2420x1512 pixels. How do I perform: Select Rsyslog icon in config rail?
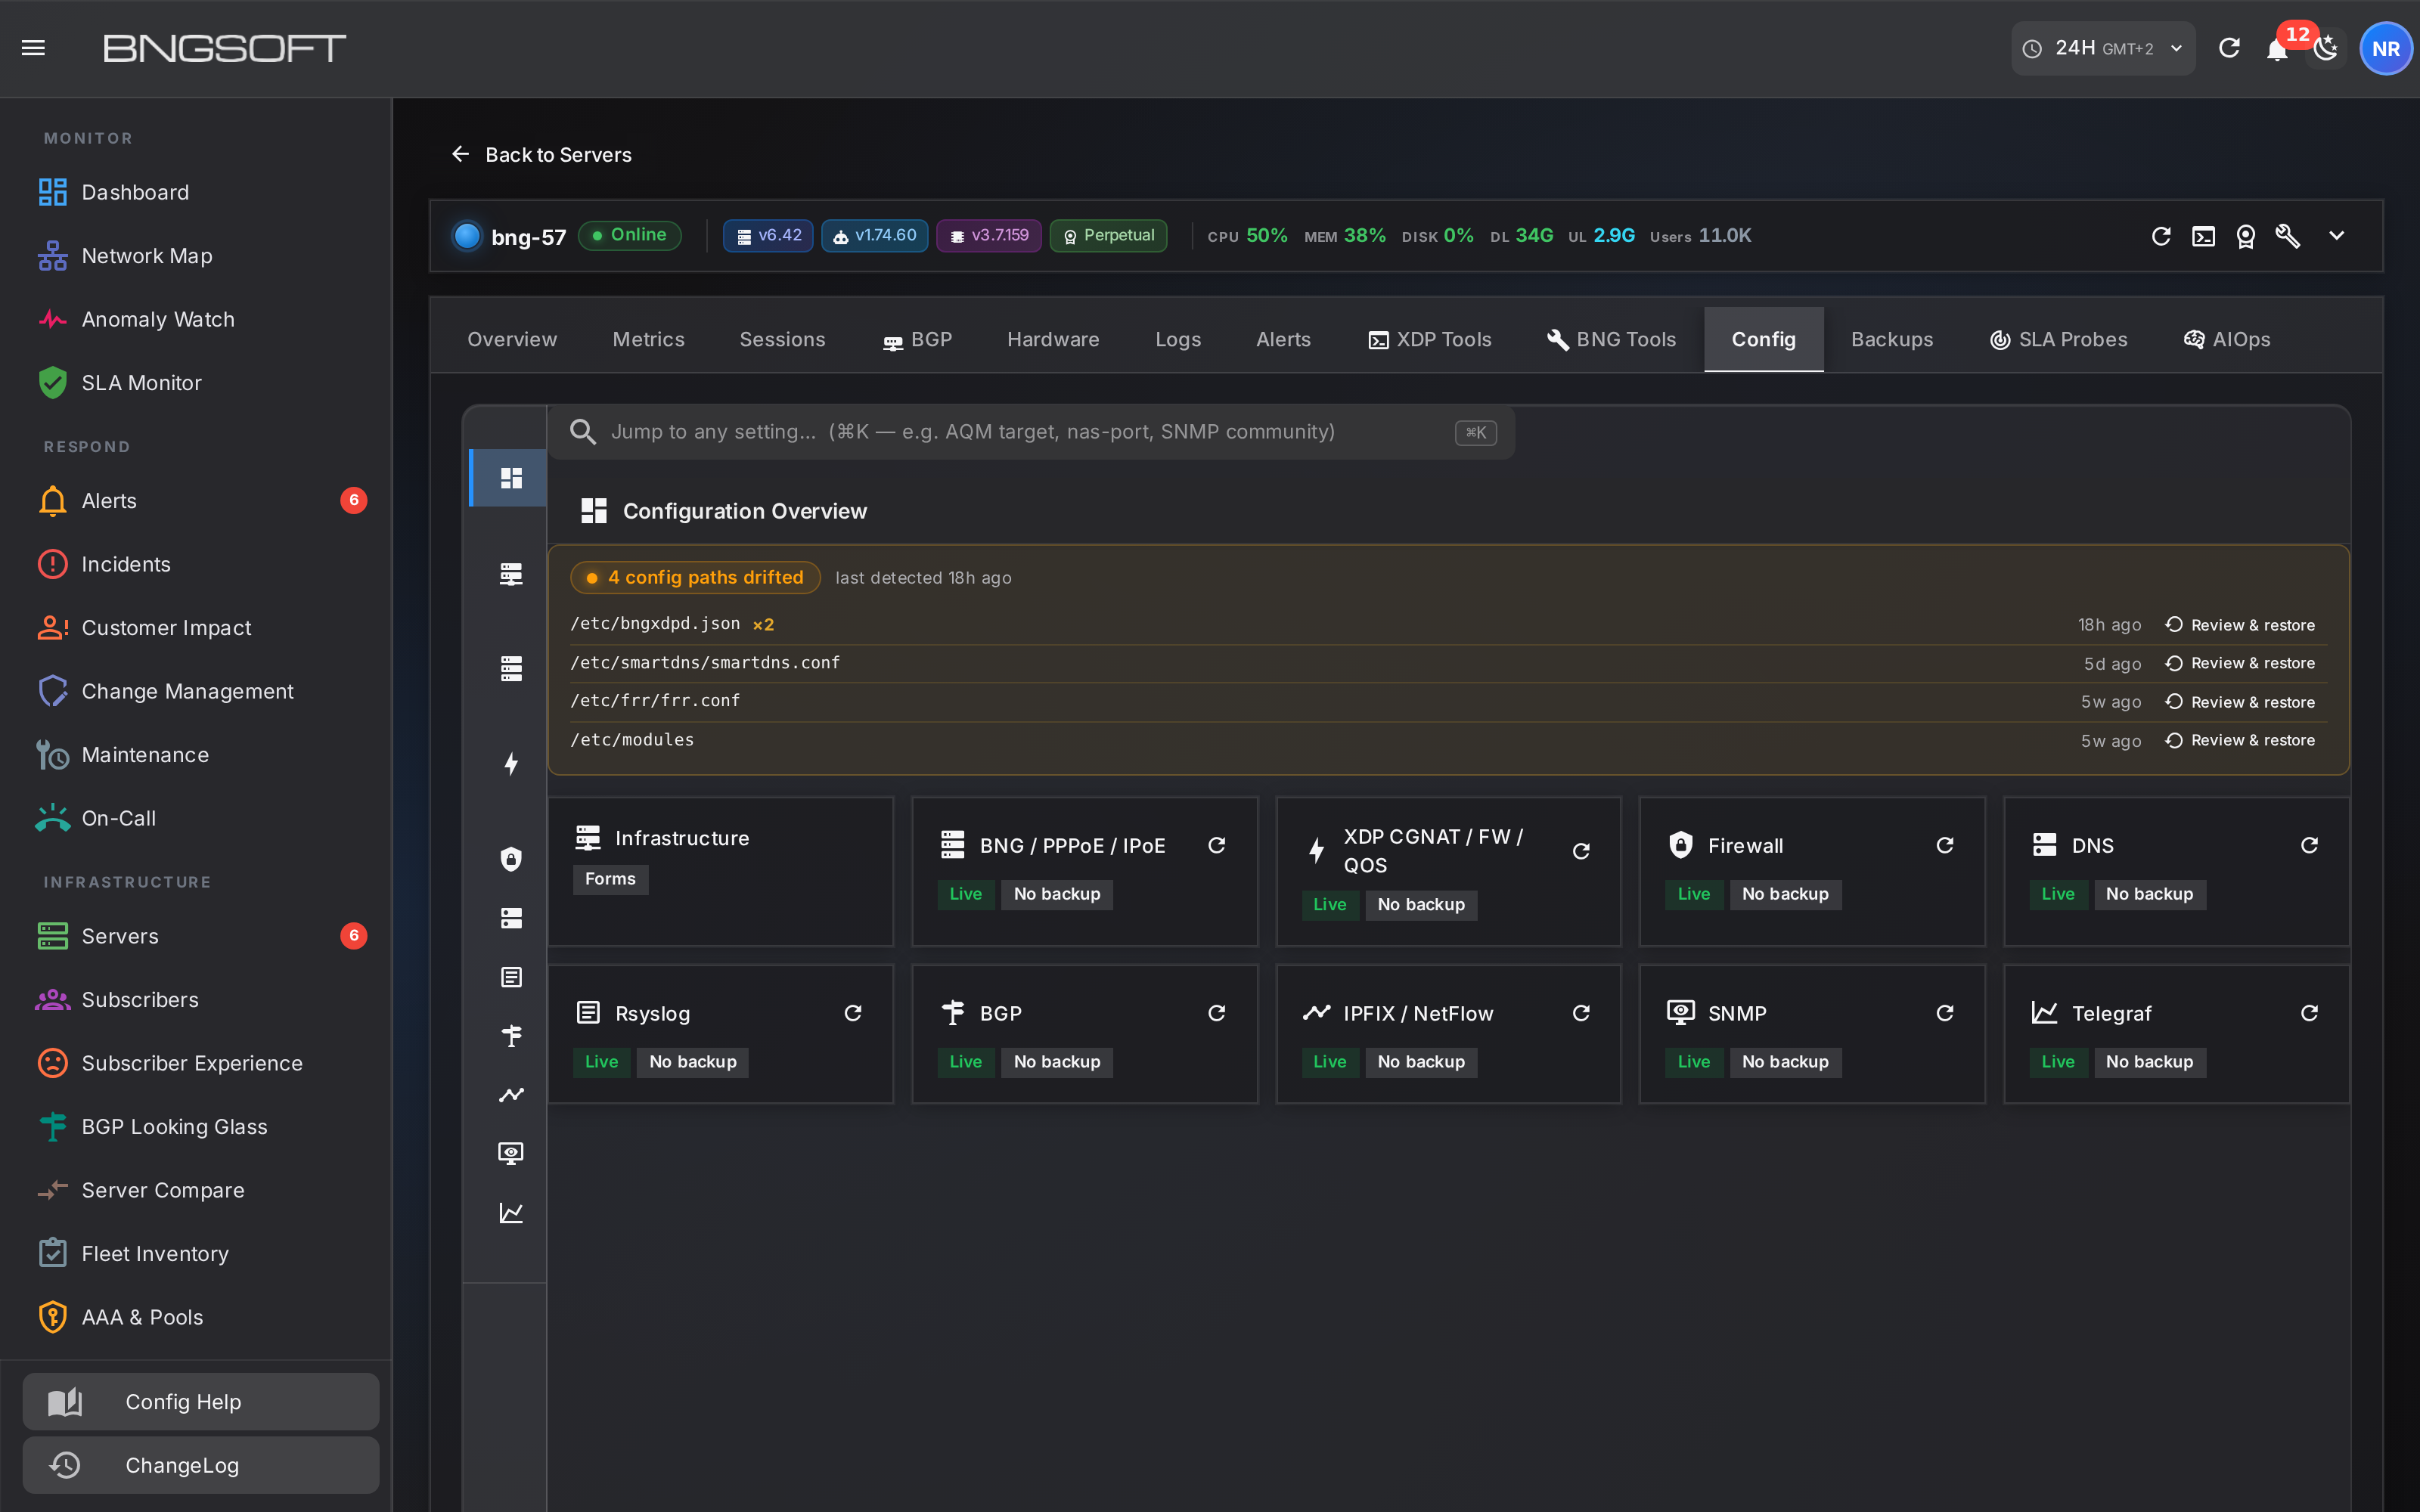(x=511, y=977)
